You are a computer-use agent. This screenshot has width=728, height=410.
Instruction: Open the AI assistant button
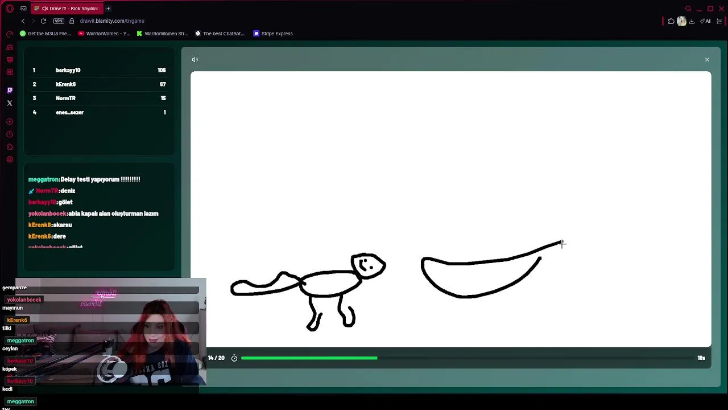pos(706,21)
